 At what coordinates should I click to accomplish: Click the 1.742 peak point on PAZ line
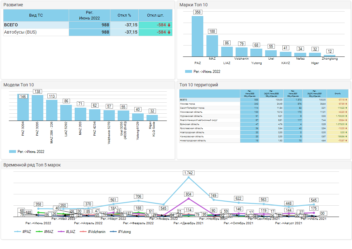189,177
